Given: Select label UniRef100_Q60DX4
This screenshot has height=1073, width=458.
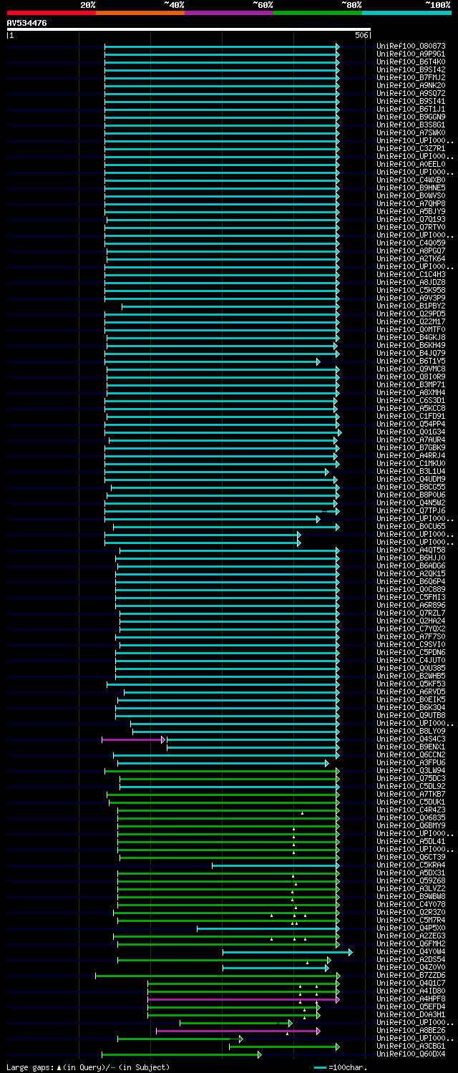Looking at the screenshot, I should 411,1054.
